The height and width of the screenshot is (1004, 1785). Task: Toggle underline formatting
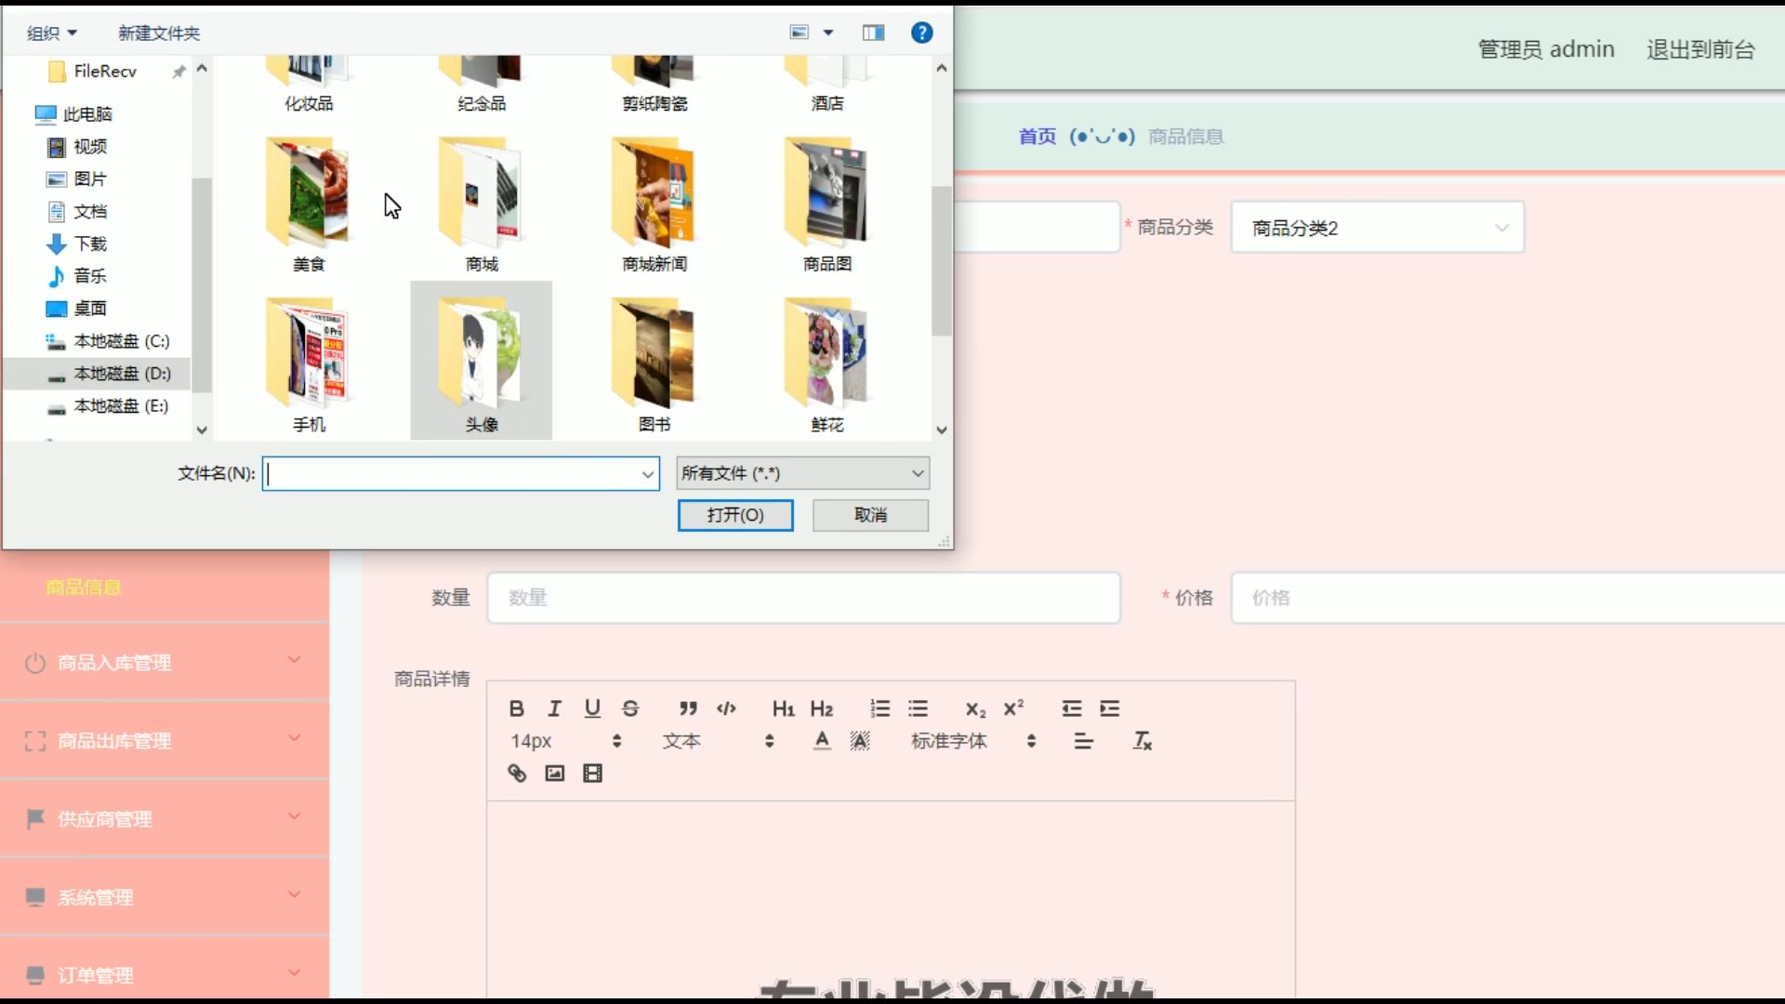coord(592,708)
